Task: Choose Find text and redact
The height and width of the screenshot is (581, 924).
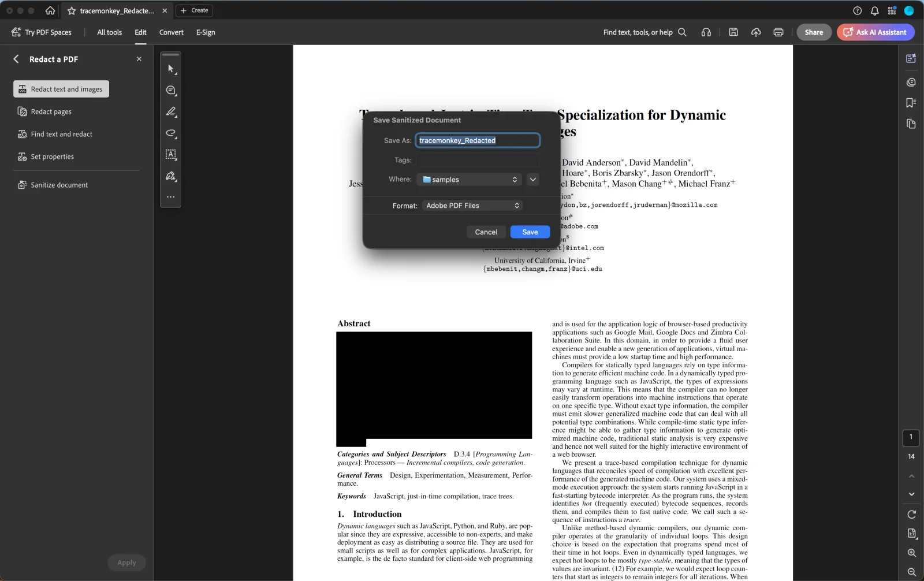Action: pos(55,134)
